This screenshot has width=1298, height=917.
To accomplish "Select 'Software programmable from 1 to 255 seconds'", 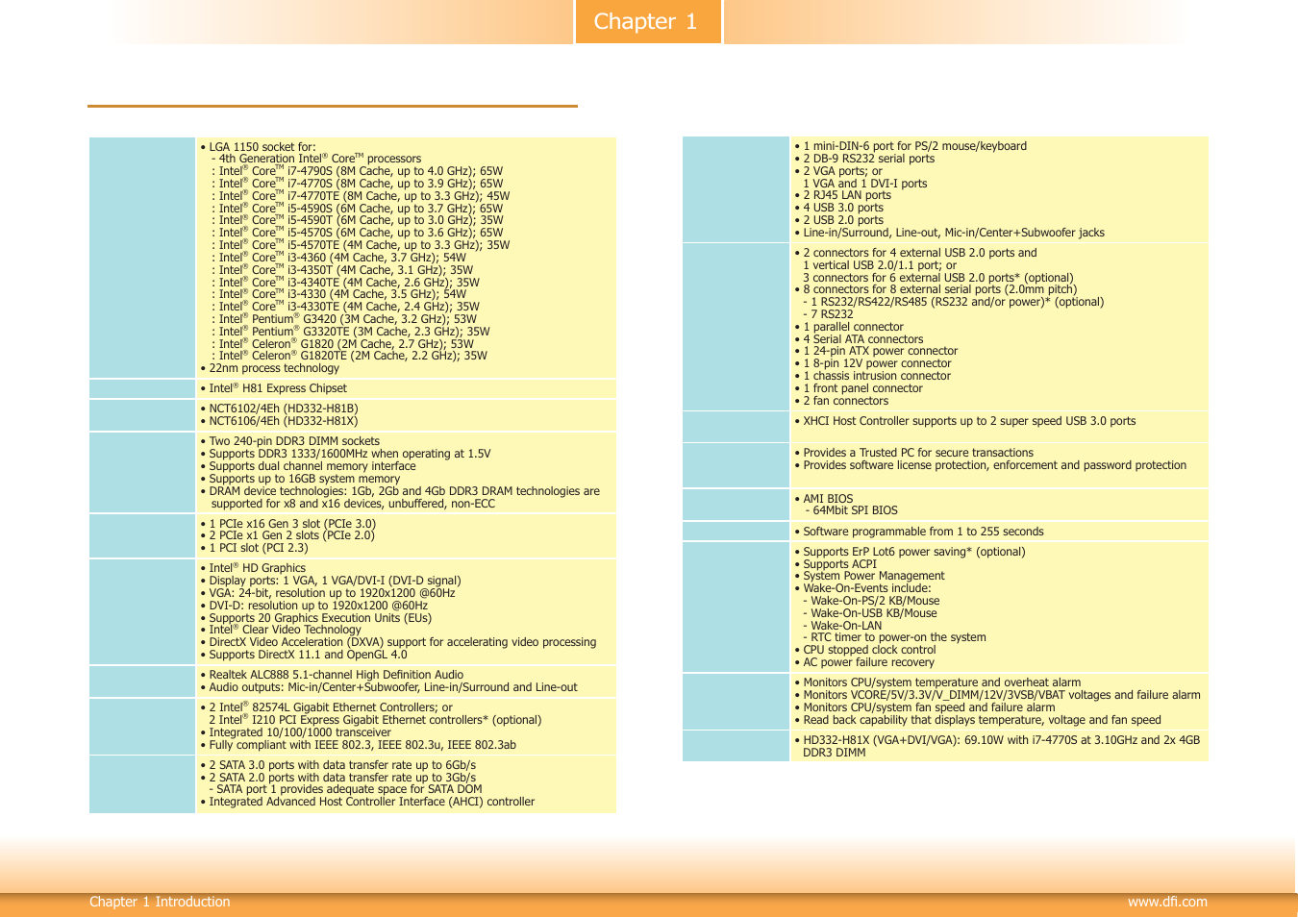I will click(x=919, y=532).
